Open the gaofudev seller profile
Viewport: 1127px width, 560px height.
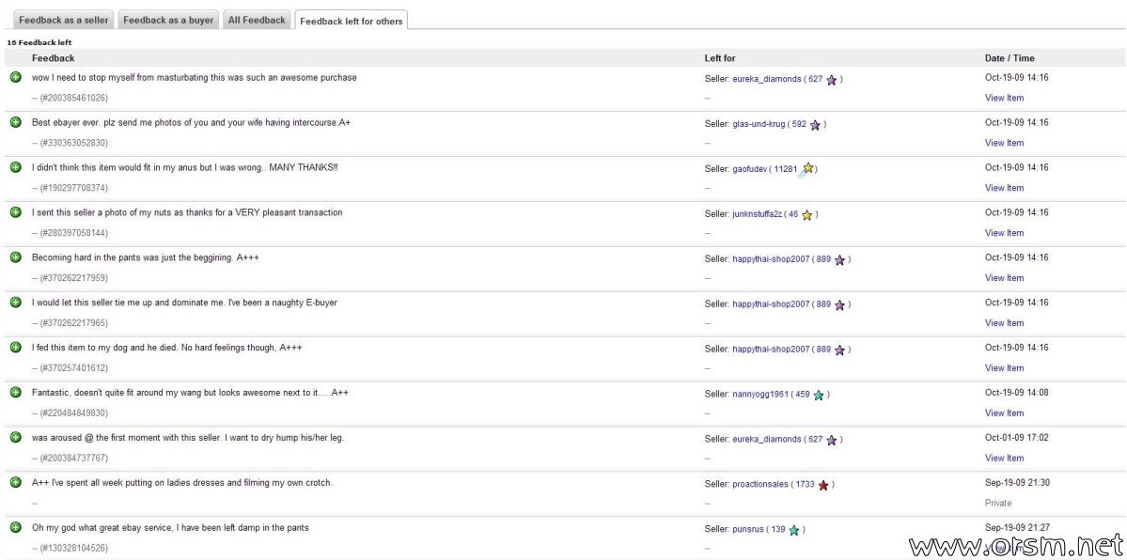(749, 169)
